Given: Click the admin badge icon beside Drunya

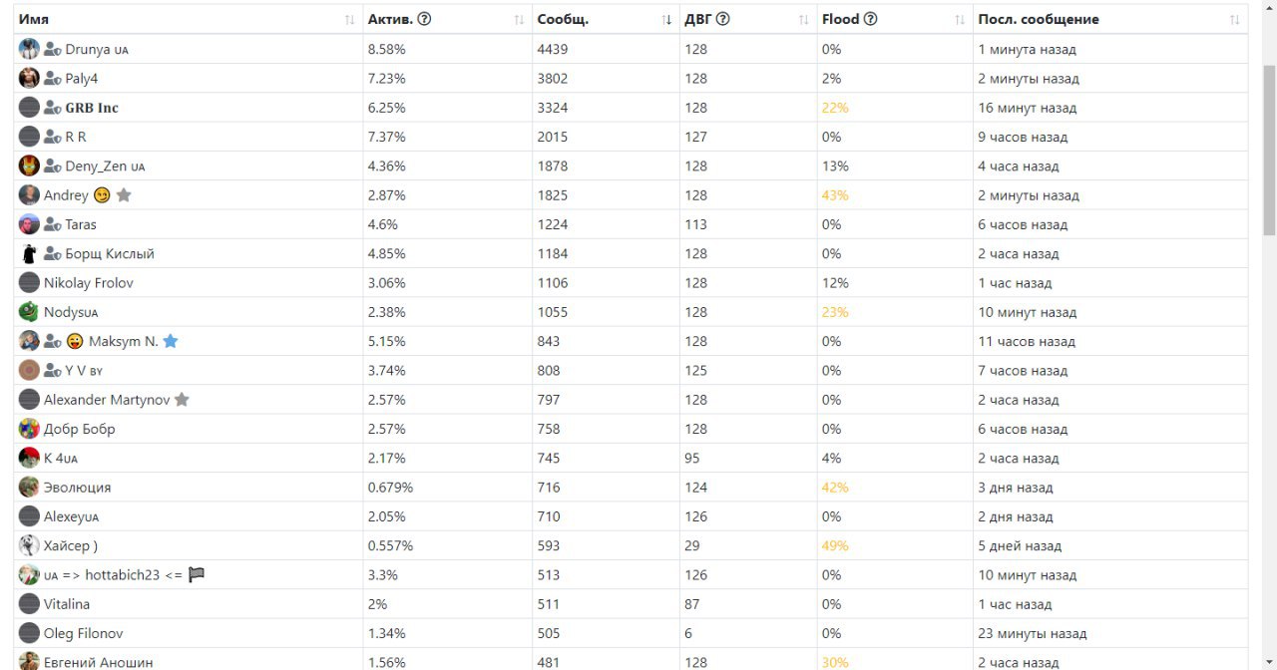Looking at the screenshot, I should click(x=53, y=49).
